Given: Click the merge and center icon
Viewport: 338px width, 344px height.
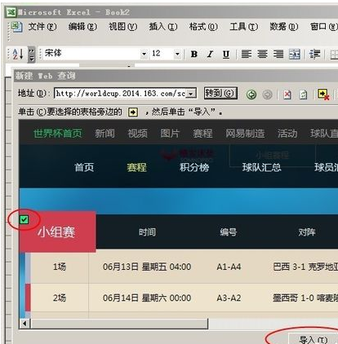Looking at the screenshot, I should click(x=295, y=54).
